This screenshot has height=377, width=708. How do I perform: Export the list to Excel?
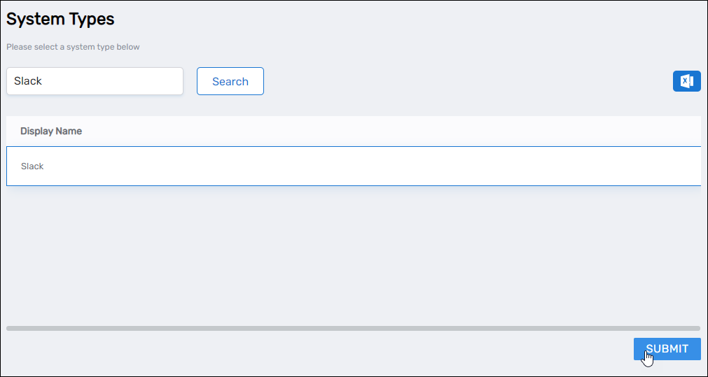[x=686, y=81]
